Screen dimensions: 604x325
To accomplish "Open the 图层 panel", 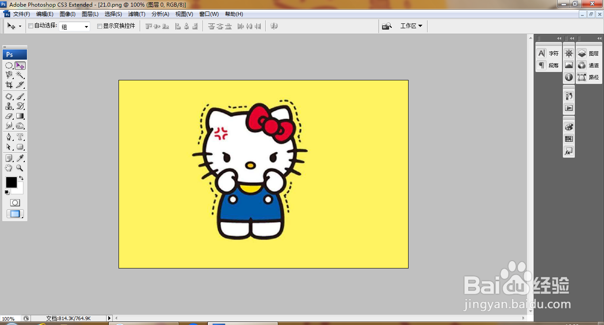I will pos(589,53).
